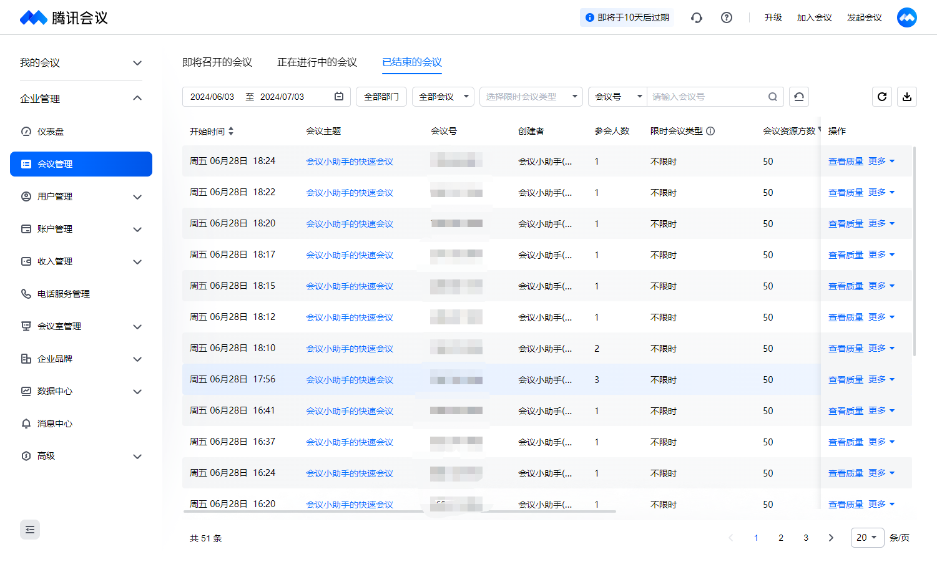937x562 pixels.
Task: Download the meeting list export icon
Action: point(907,97)
